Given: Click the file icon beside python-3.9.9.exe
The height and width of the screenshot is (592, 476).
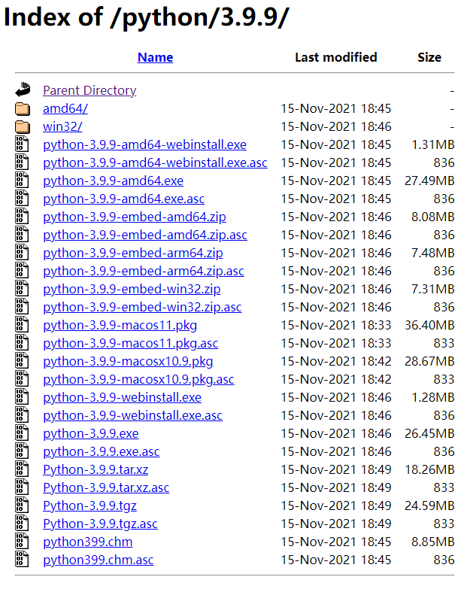Looking at the screenshot, I should [22, 433].
